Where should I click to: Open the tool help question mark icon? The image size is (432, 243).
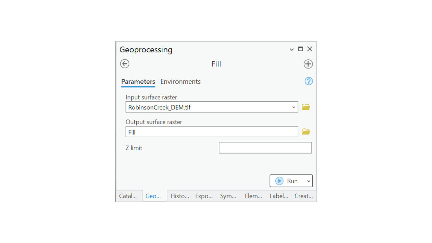coord(308,81)
